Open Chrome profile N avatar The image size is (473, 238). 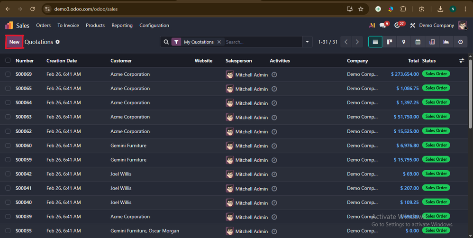click(453, 9)
